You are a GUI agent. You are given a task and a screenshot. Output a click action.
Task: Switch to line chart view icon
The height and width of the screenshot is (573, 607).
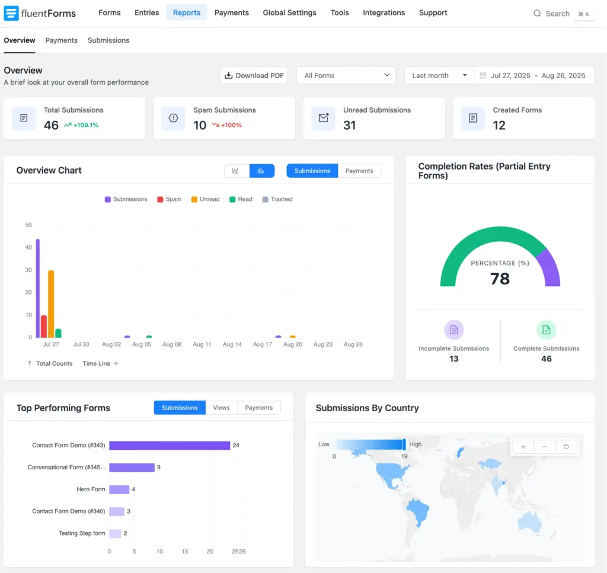pyautogui.click(x=236, y=171)
